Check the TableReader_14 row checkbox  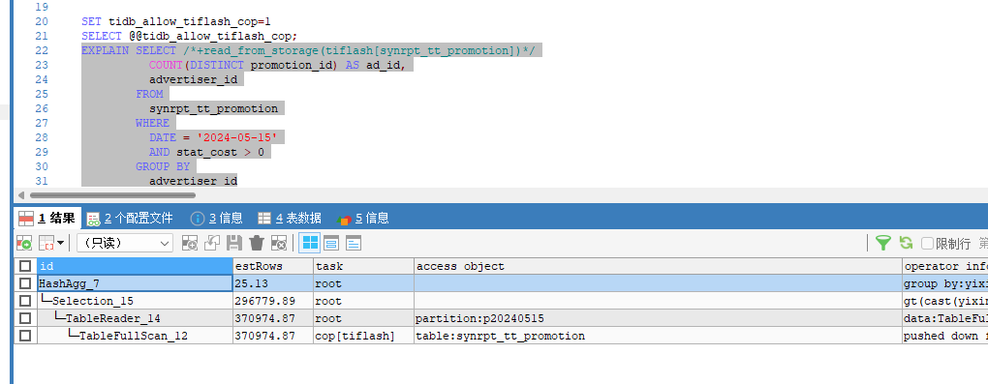click(24, 318)
